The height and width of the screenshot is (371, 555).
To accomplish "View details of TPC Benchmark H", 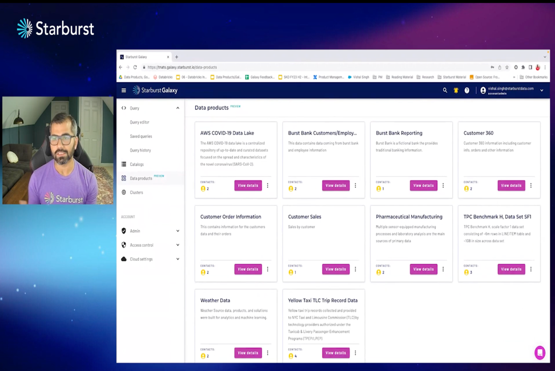I will pos(511,269).
